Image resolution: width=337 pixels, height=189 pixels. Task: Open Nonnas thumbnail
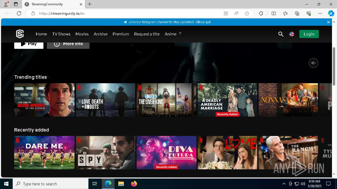click(x=288, y=100)
